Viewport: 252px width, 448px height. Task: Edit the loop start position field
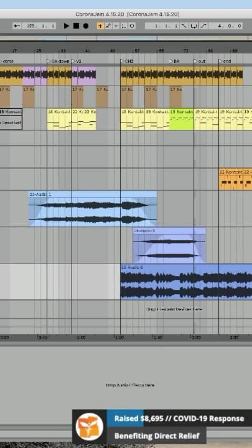tap(162, 26)
